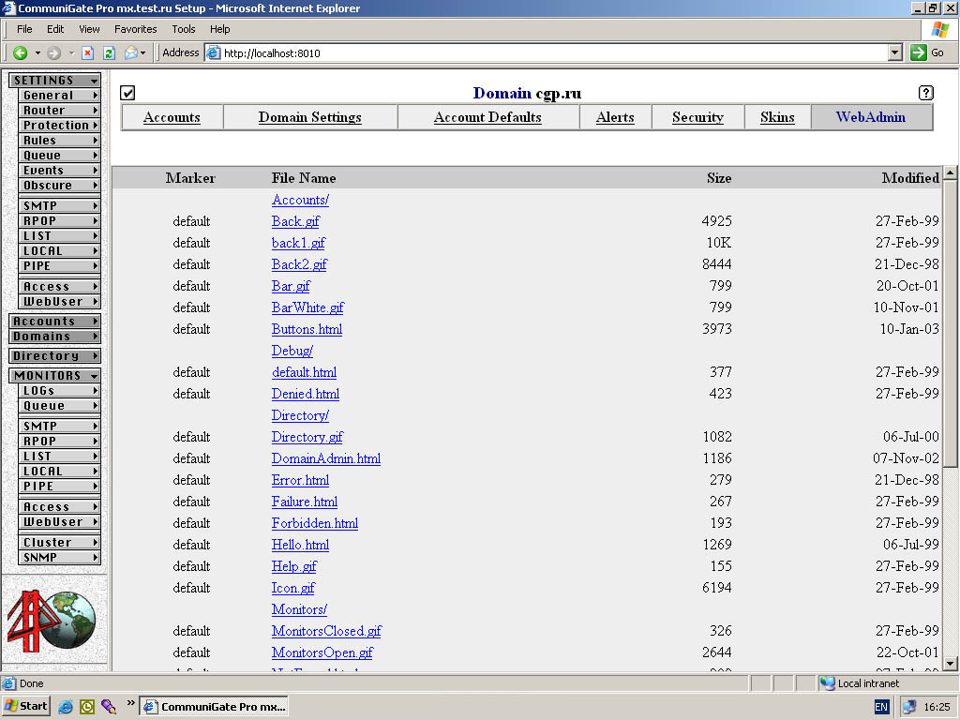The width and height of the screenshot is (960, 720).
Task: Open the SNMP monitor sidebar item
Action: (60, 558)
